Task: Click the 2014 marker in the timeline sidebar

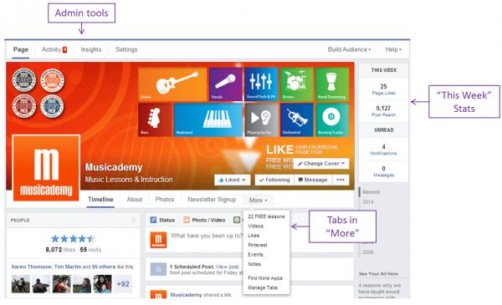Action: click(x=368, y=202)
